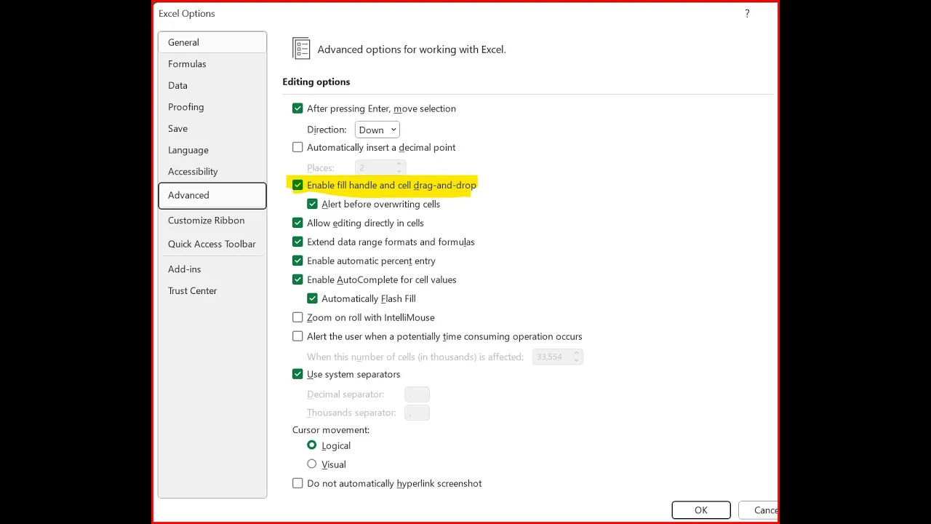Open Quick Access Toolbar settings
The image size is (931, 524).
(212, 244)
